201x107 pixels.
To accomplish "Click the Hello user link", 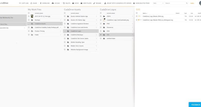I will click(192, 3).
